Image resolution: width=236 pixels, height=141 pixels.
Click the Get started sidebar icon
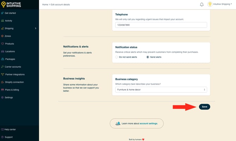(2, 13)
